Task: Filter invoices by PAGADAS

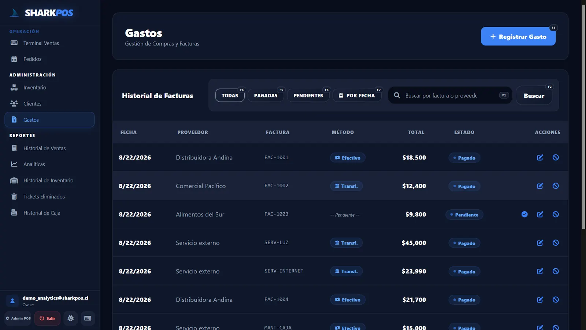Action: (266, 95)
